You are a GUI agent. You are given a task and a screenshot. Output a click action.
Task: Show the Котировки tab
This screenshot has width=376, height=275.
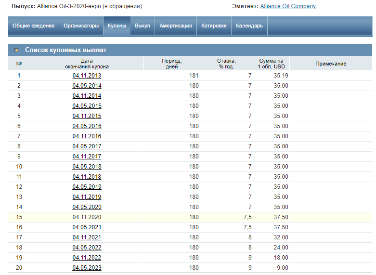click(214, 26)
